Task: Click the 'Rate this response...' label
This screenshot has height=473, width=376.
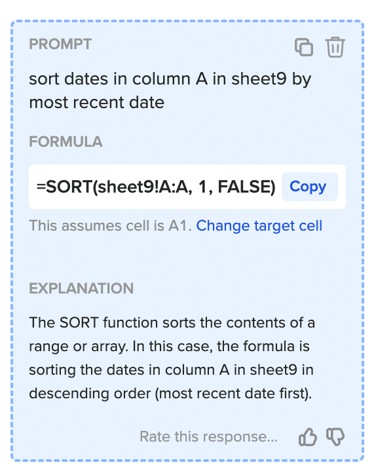Action: click(209, 436)
